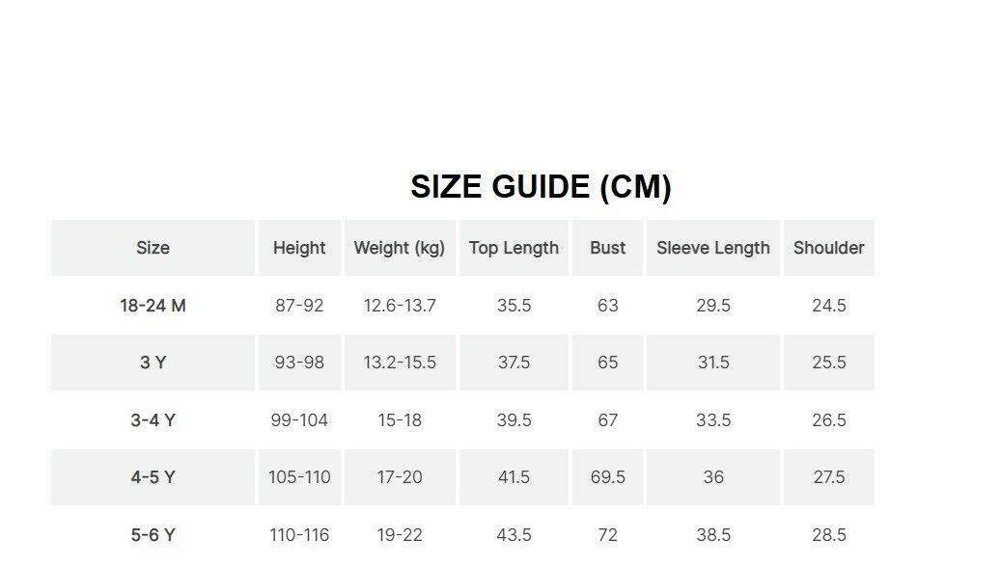Select the Shoulder column header
The width and height of the screenshot is (1001, 566).
coord(828,248)
